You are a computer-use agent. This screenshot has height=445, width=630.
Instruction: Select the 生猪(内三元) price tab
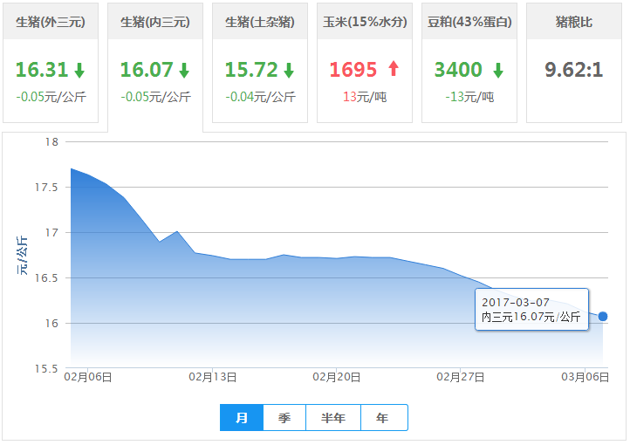point(154,22)
